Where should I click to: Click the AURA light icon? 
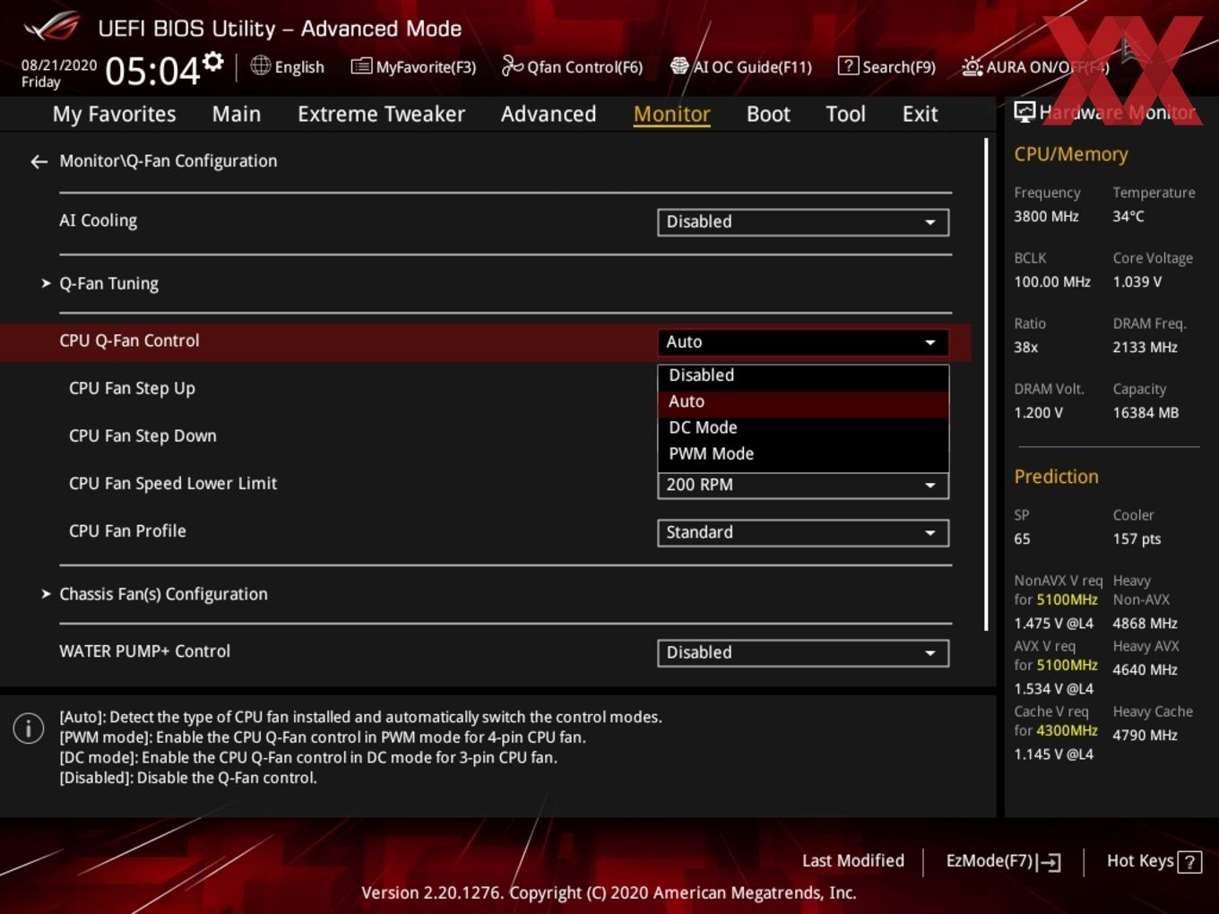coord(972,66)
